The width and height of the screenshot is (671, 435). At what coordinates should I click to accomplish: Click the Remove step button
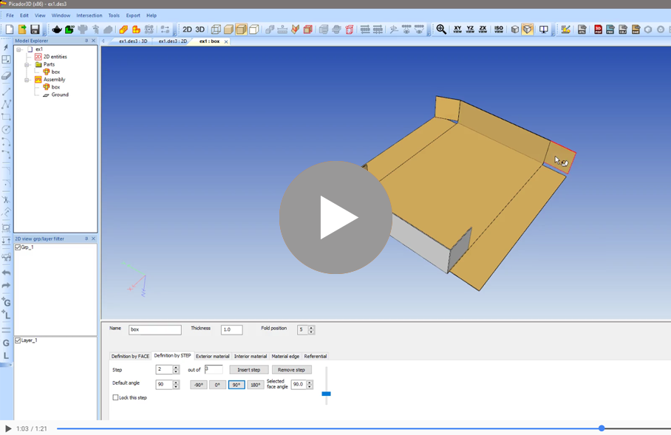[x=291, y=369]
